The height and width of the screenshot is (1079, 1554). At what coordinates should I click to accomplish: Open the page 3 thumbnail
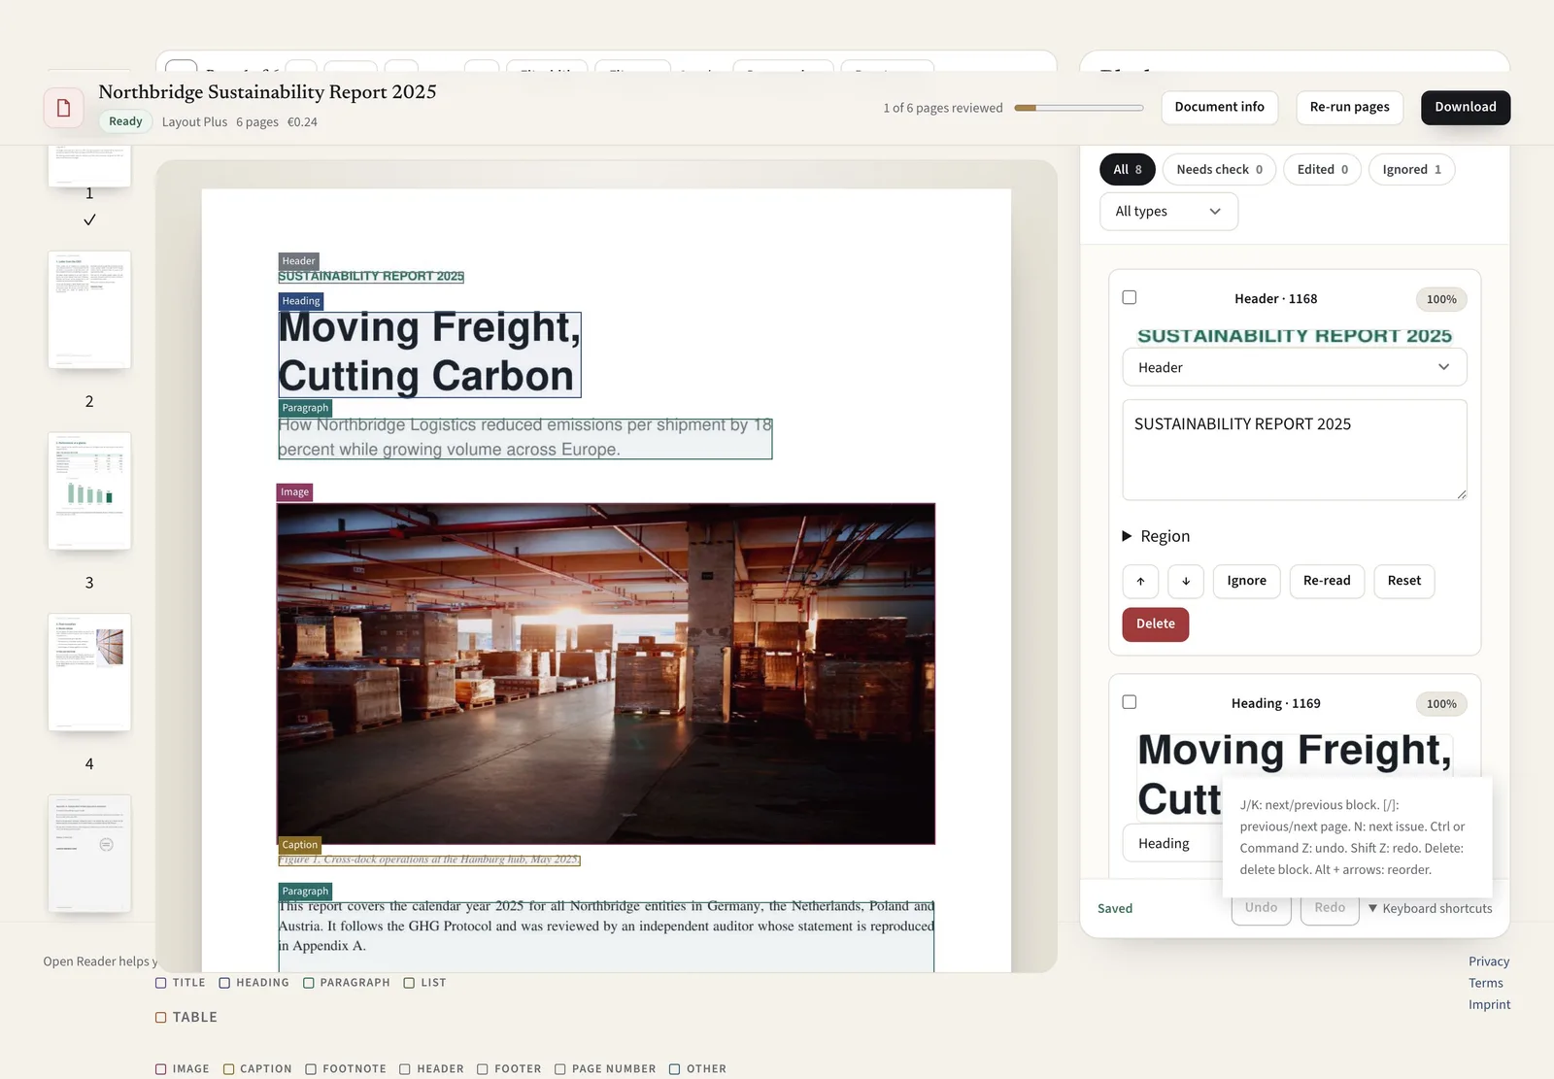pyautogui.click(x=89, y=491)
